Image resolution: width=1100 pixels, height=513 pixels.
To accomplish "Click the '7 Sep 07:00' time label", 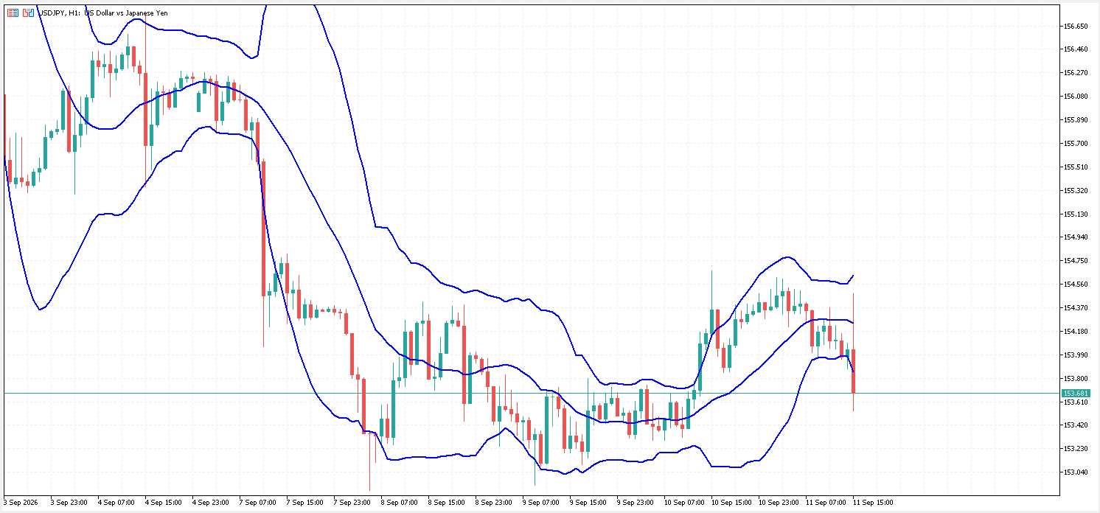I will 258,503.
